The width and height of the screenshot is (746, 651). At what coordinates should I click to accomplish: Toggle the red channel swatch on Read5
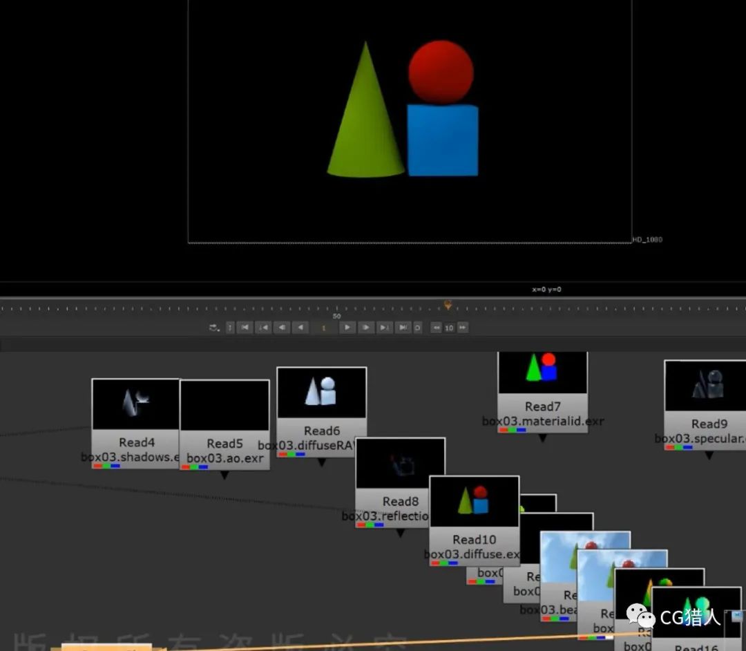(185, 466)
